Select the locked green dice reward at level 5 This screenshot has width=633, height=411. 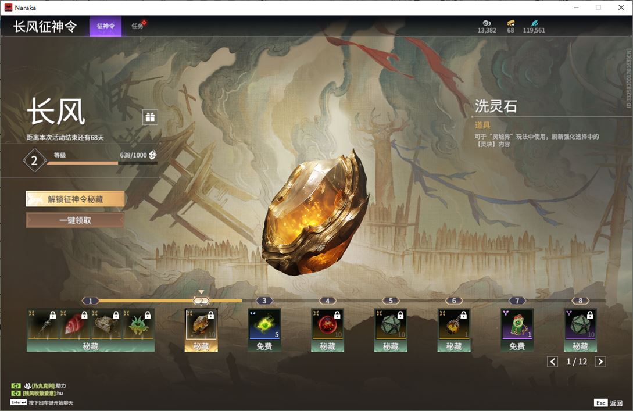pos(391,324)
